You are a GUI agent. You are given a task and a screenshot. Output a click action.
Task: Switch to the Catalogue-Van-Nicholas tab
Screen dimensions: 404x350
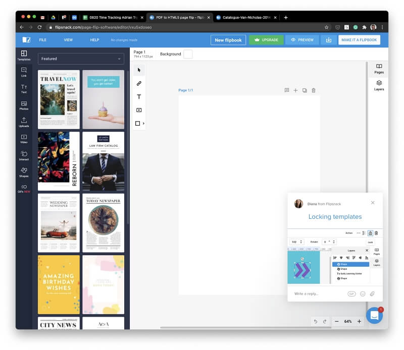tap(246, 18)
